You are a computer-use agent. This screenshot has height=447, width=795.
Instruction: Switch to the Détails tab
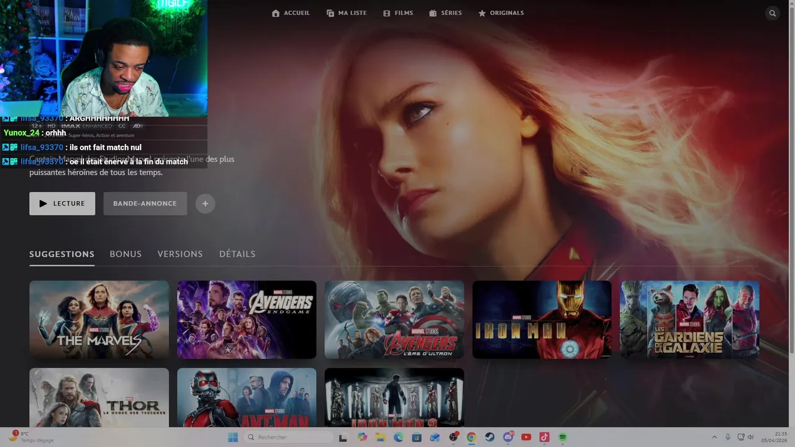[x=237, y=254]
